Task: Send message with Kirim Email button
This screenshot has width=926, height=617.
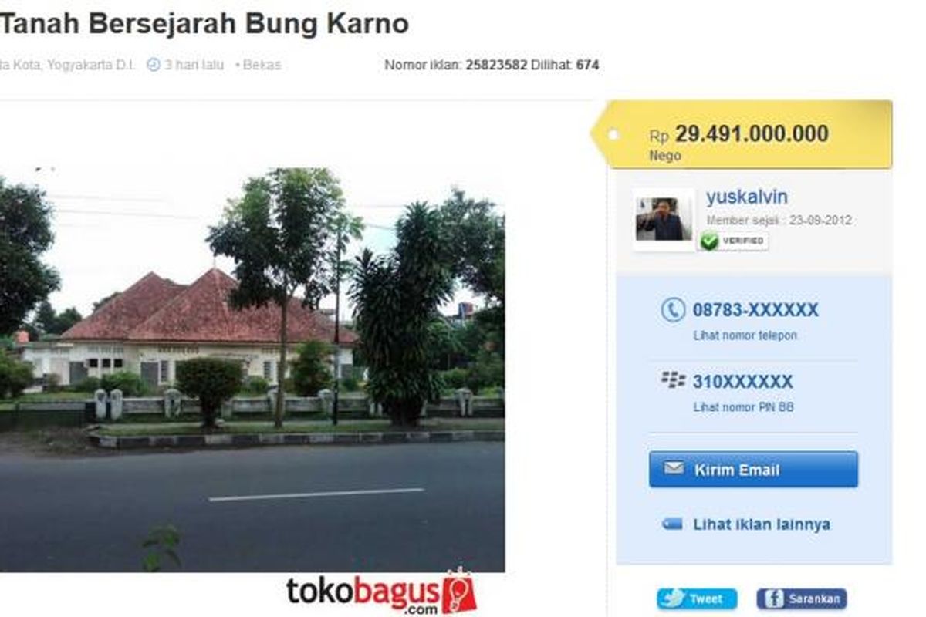Action: (x=753, y=470)
